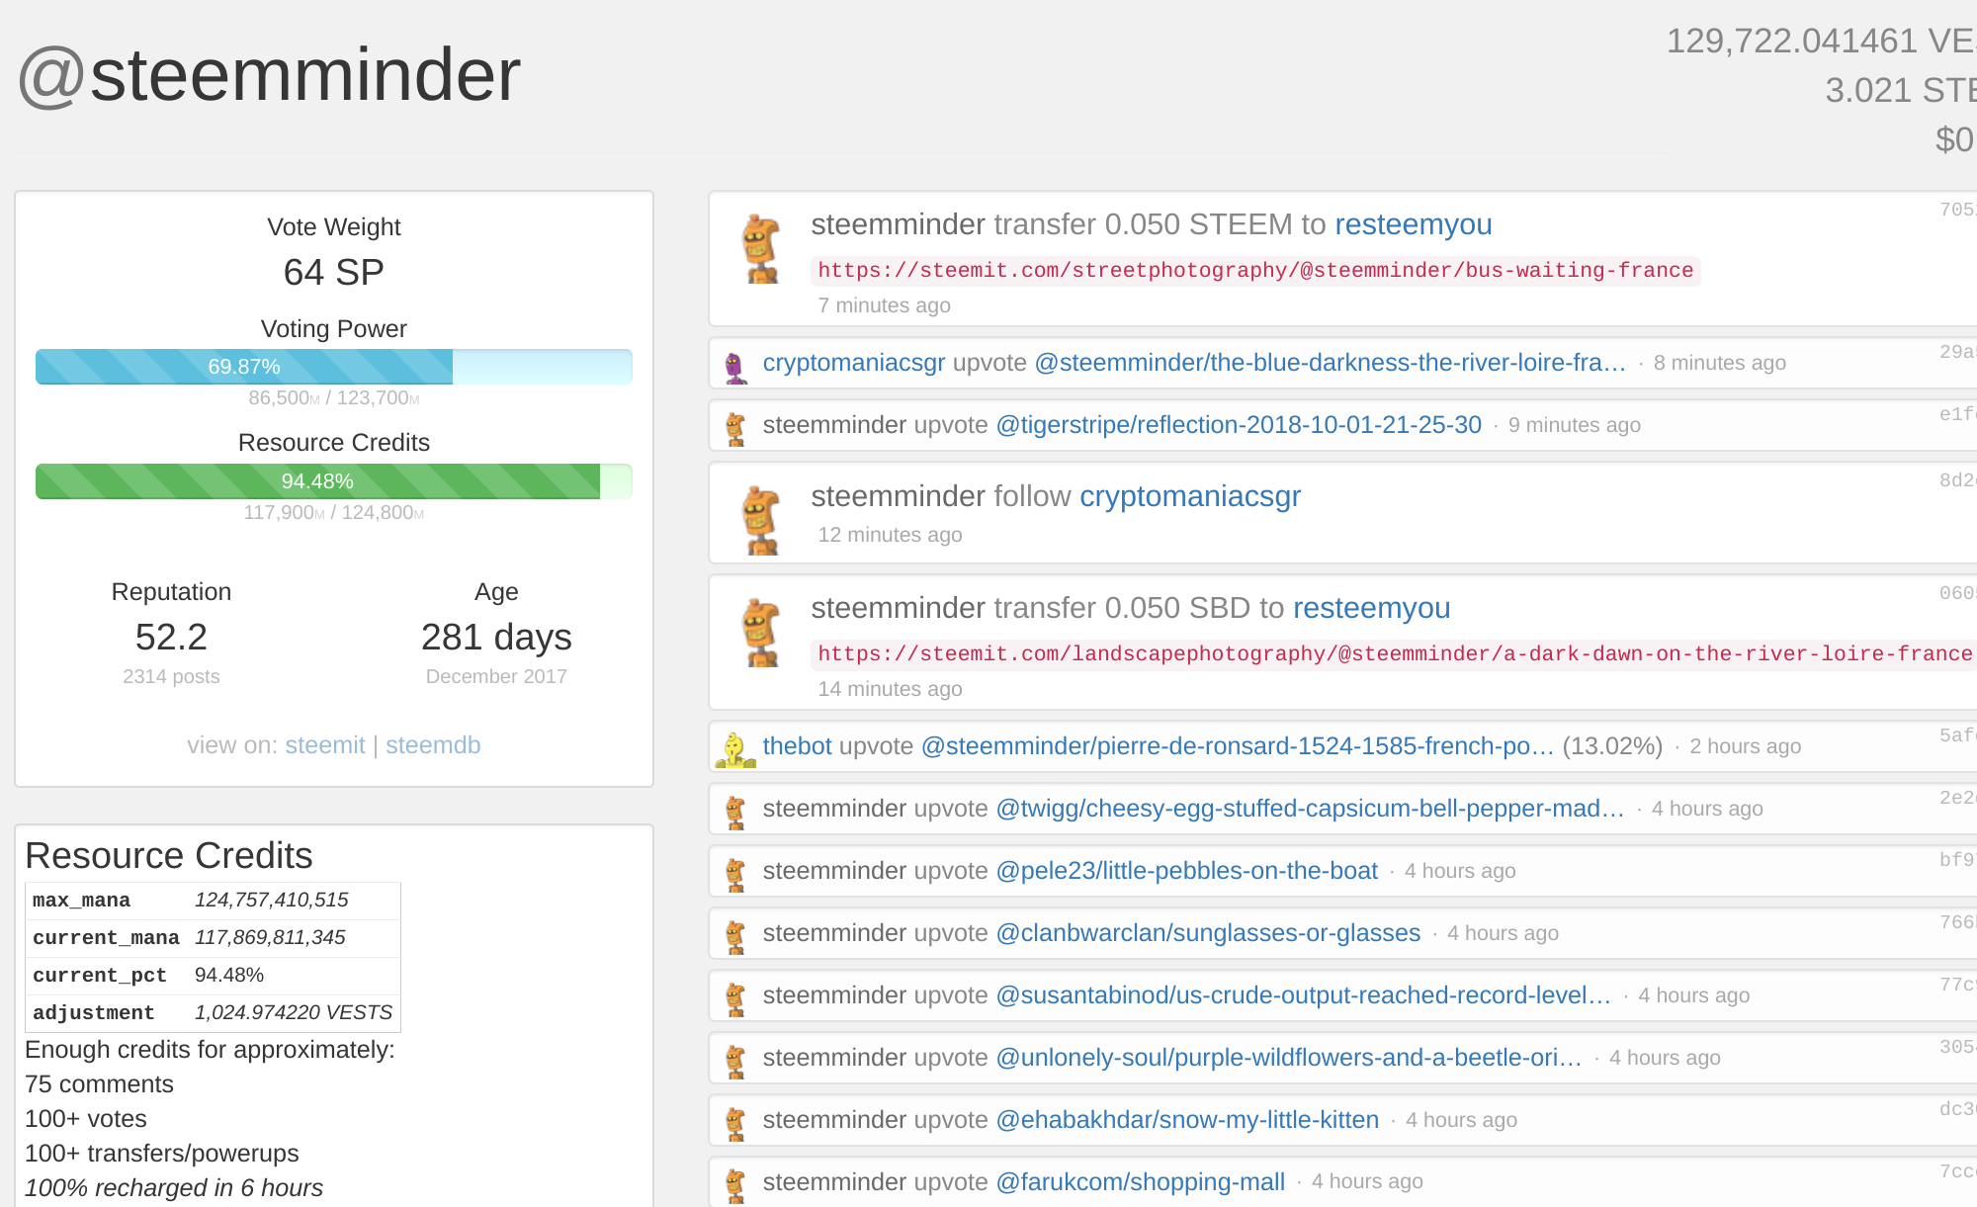Open thebot account link
Viewport: 1977px width, 1207px height.
[798, 746]
